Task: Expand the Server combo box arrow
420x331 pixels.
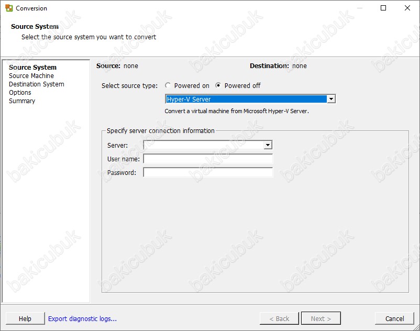Action: [x=268, y=145]
